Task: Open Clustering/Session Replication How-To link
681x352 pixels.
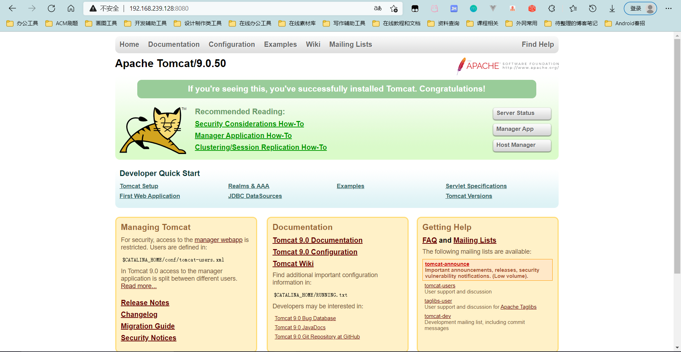Action: (x=261, y=147)
